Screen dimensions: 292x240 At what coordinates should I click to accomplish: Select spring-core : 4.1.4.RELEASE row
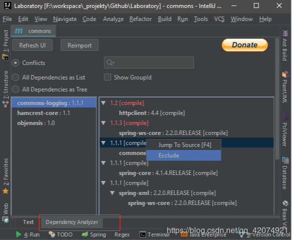[x=168, y=173]
